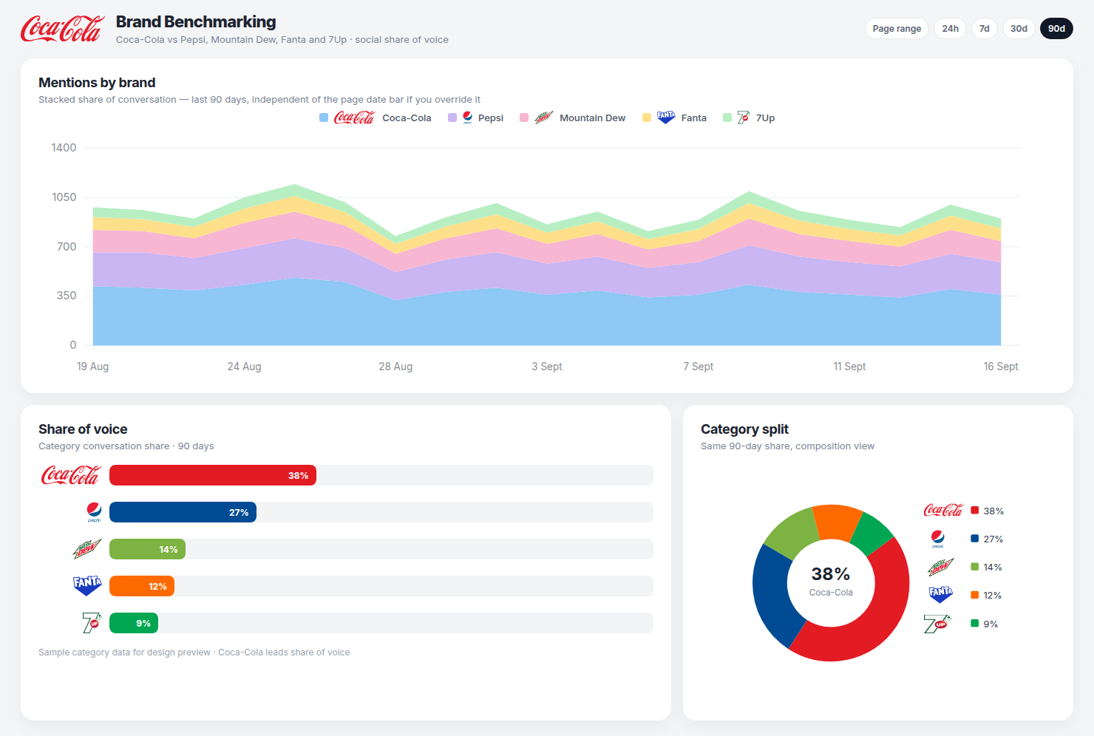Click the Brand Benchmarking title

click(x=196, y=22)
